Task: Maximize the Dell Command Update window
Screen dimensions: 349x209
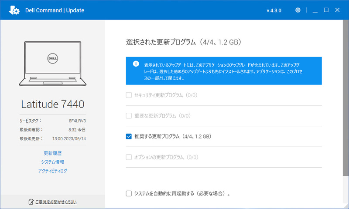Action: point(326,10)
